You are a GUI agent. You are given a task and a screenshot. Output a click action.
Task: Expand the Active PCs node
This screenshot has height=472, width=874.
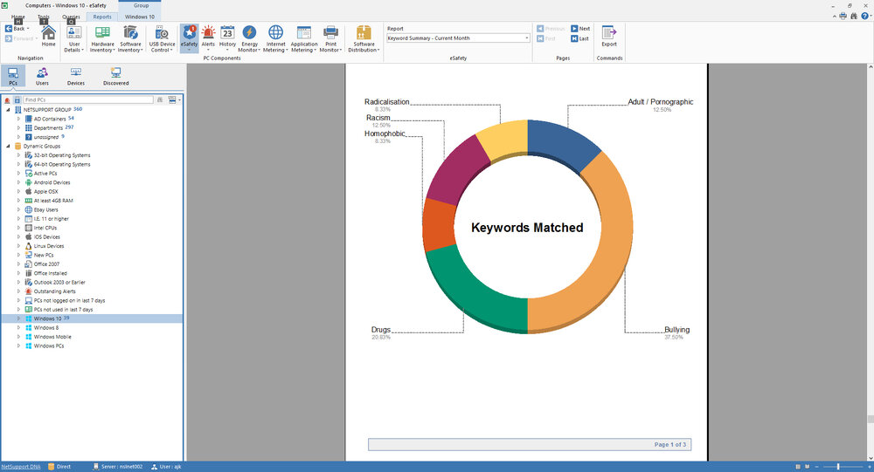(18, 173)
